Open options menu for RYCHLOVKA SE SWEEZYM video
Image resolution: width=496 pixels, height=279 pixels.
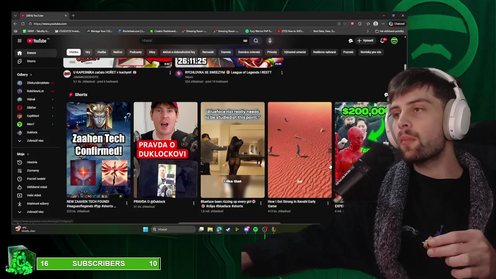[x=282, y=73]
